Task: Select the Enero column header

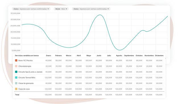Action: [48, 56]
